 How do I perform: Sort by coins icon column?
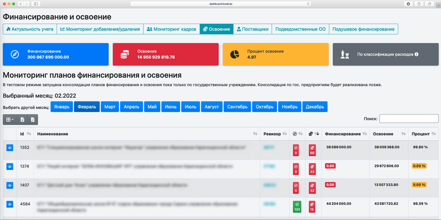(x=313, y=134)
